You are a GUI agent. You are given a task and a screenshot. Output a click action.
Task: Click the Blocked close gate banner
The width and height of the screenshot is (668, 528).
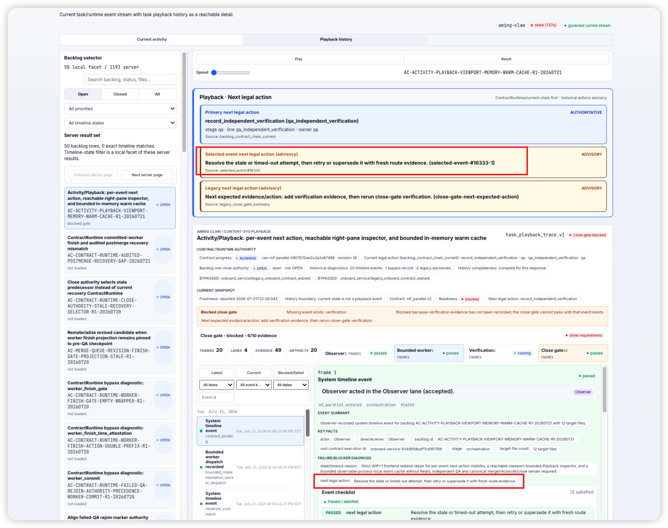pyautogui.click(x=402, y=316)
